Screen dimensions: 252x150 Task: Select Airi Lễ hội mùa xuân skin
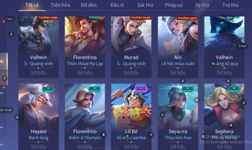click(x=178, y=47)
